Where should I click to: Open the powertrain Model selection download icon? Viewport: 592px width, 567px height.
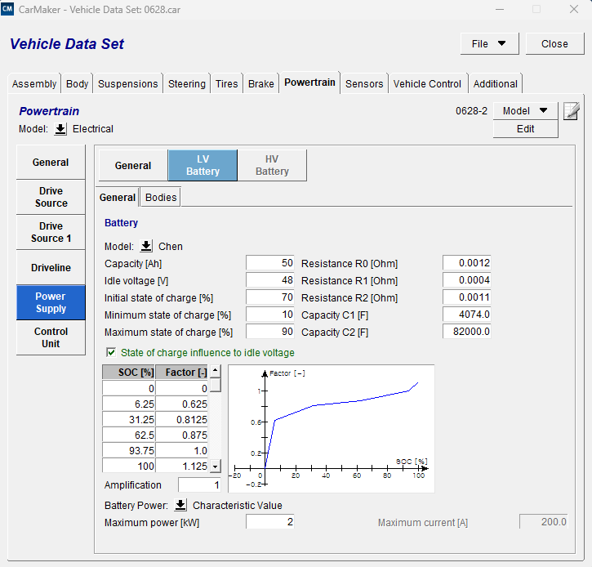pos(60,129)
